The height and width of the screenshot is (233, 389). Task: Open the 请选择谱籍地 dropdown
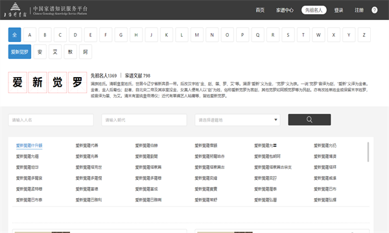click(237, 120)
